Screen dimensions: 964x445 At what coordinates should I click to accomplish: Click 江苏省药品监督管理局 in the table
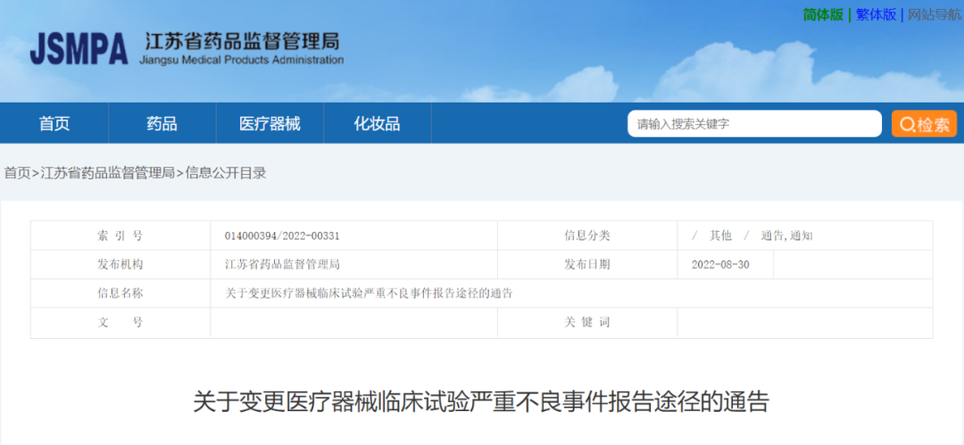(x=282, y=265)
